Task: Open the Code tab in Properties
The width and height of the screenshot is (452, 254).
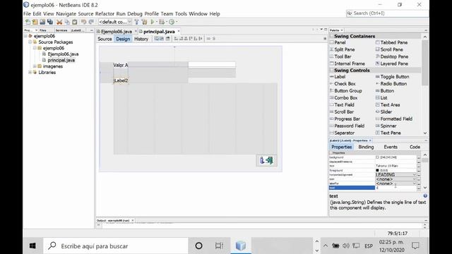Action: [415, 147]
